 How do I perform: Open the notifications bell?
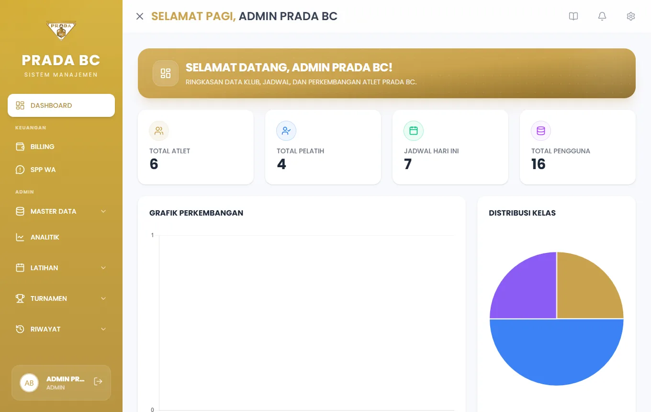click(x=602, y=16)
